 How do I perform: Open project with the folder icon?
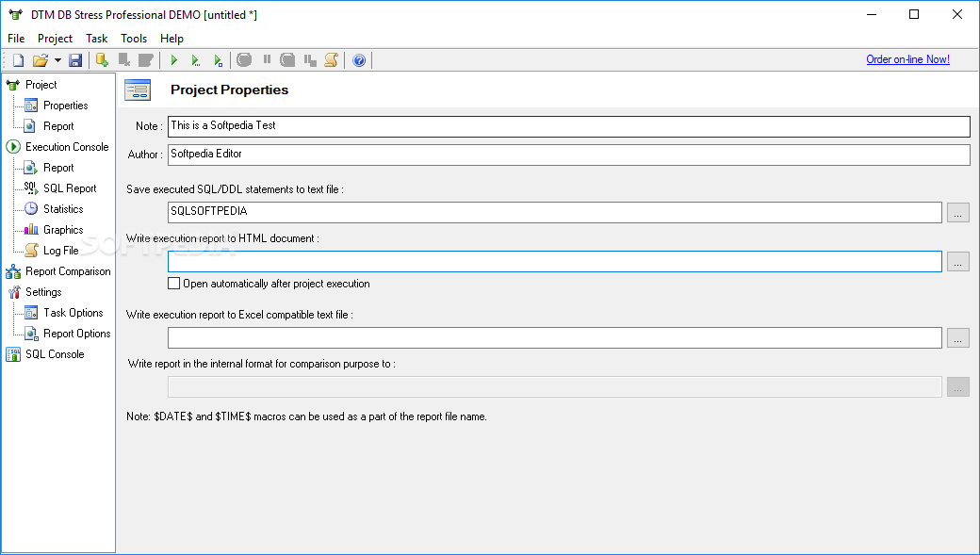40,60
